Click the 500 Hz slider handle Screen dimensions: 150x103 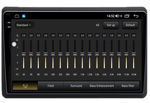point(67,54)
